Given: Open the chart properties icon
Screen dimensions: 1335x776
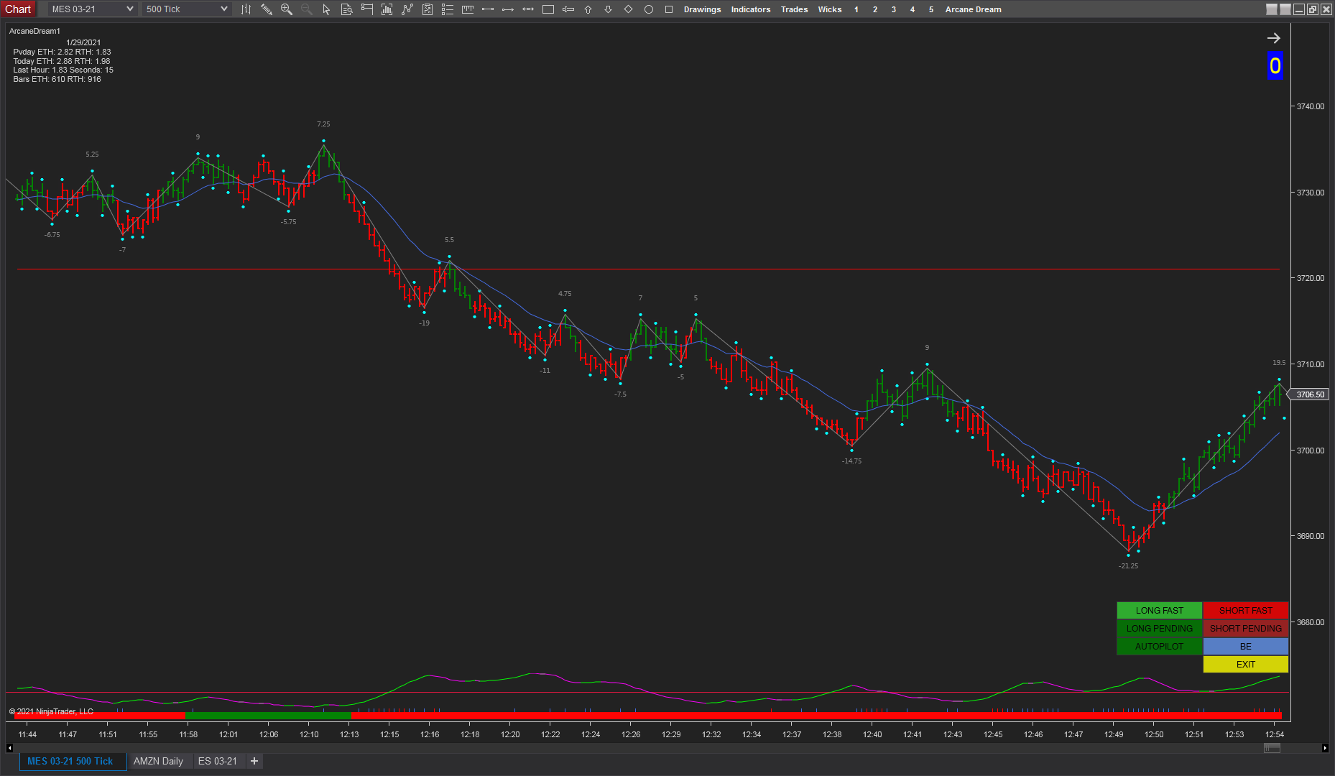Looking at the screenshot, I should [427, 9].
